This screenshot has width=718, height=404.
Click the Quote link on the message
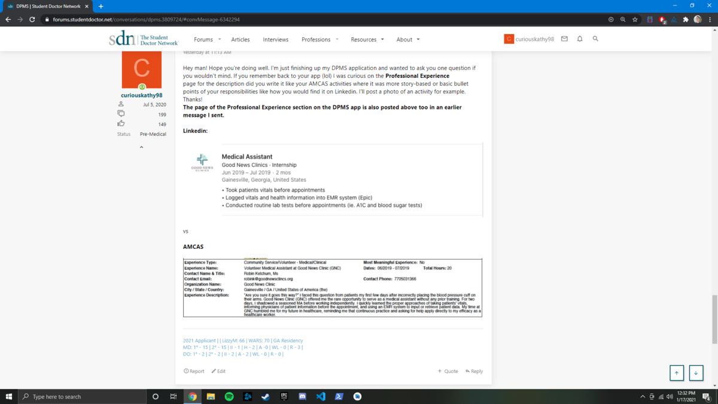(x=448, y=371)
